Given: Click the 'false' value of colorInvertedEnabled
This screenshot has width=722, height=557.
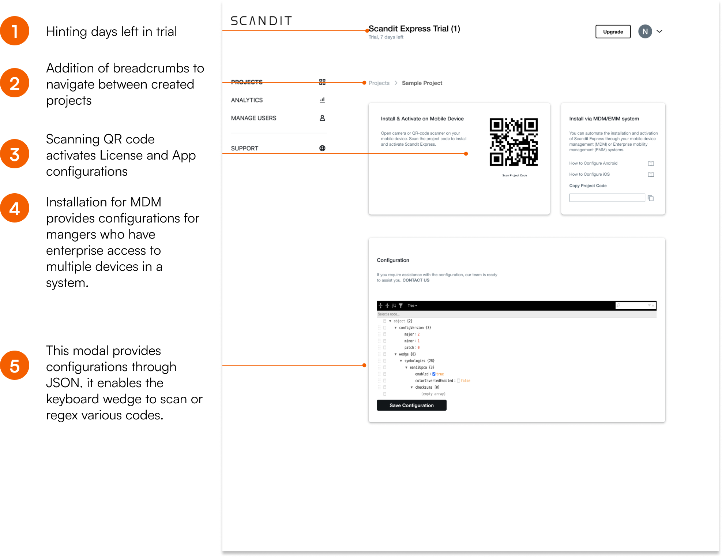Looking at the screenshot, I should tap(466, 381).
